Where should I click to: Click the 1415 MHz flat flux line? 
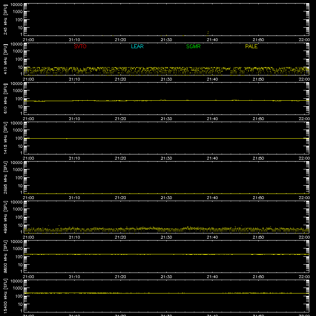pyautogui.click(x=166, y=139)
